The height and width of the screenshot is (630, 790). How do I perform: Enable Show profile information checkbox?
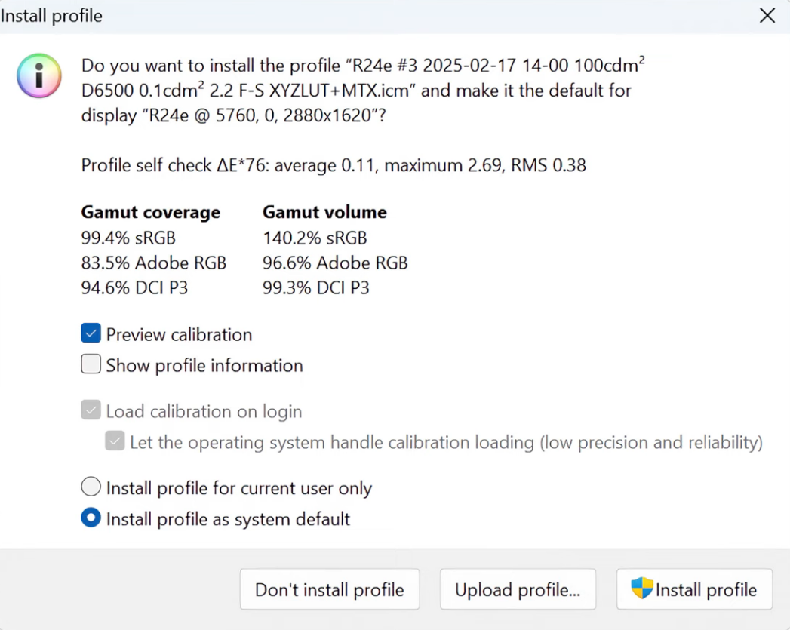pyautogui.click(x=91, y=365)
